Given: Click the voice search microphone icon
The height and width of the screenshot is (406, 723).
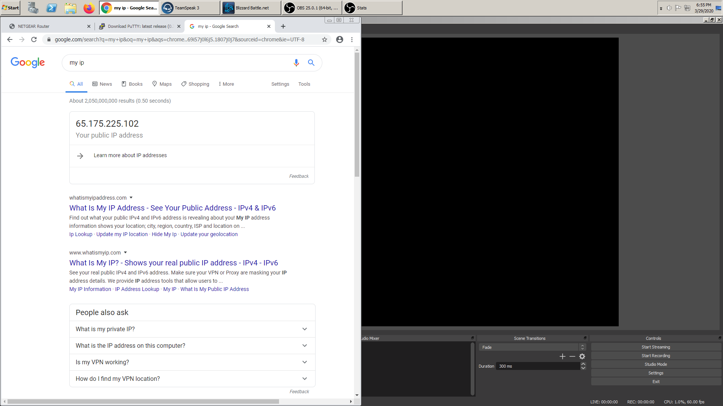Looking at the screenshot, I should [x=296, y=63].
